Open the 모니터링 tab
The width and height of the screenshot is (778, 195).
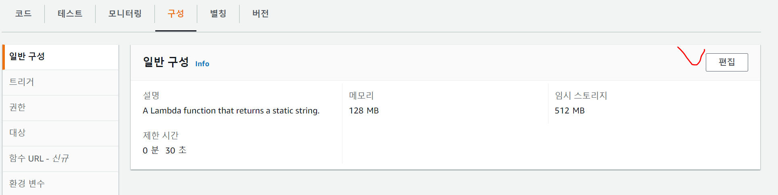(x=125, y=14)
